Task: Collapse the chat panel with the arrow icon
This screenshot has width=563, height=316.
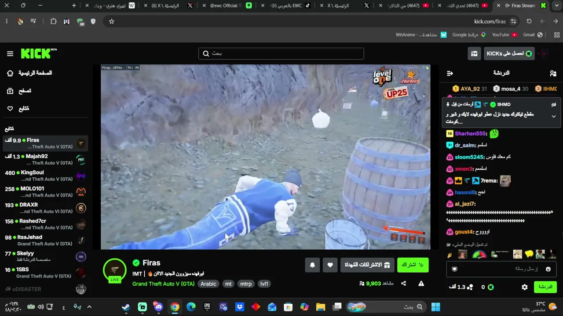Action: coord(450,73)
